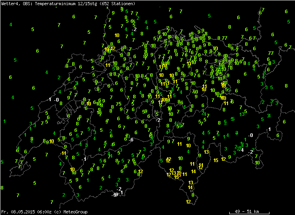Select the white -2 above the southern -1

coord(119,189)
